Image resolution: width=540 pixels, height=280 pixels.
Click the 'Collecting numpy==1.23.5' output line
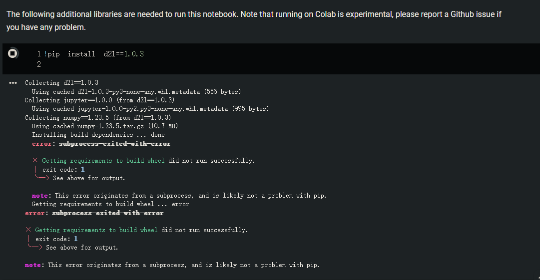[98, 117]
